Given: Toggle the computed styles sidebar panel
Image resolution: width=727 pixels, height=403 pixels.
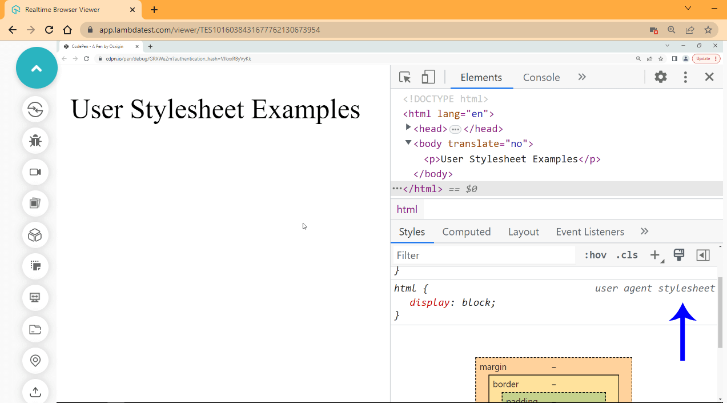Looking at the screenshot, I should click(703, 255).
